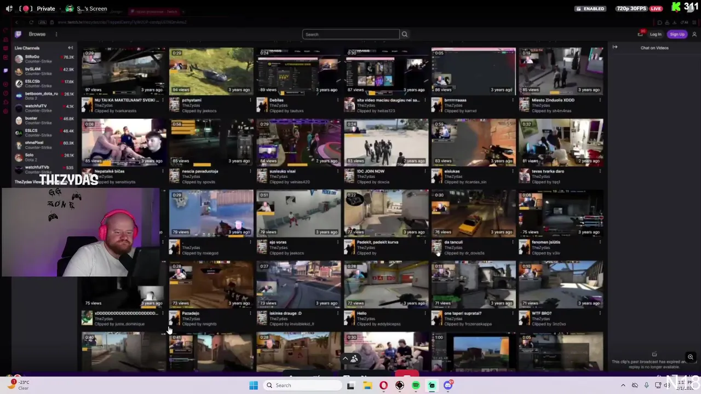Open buster live channel

44,120
